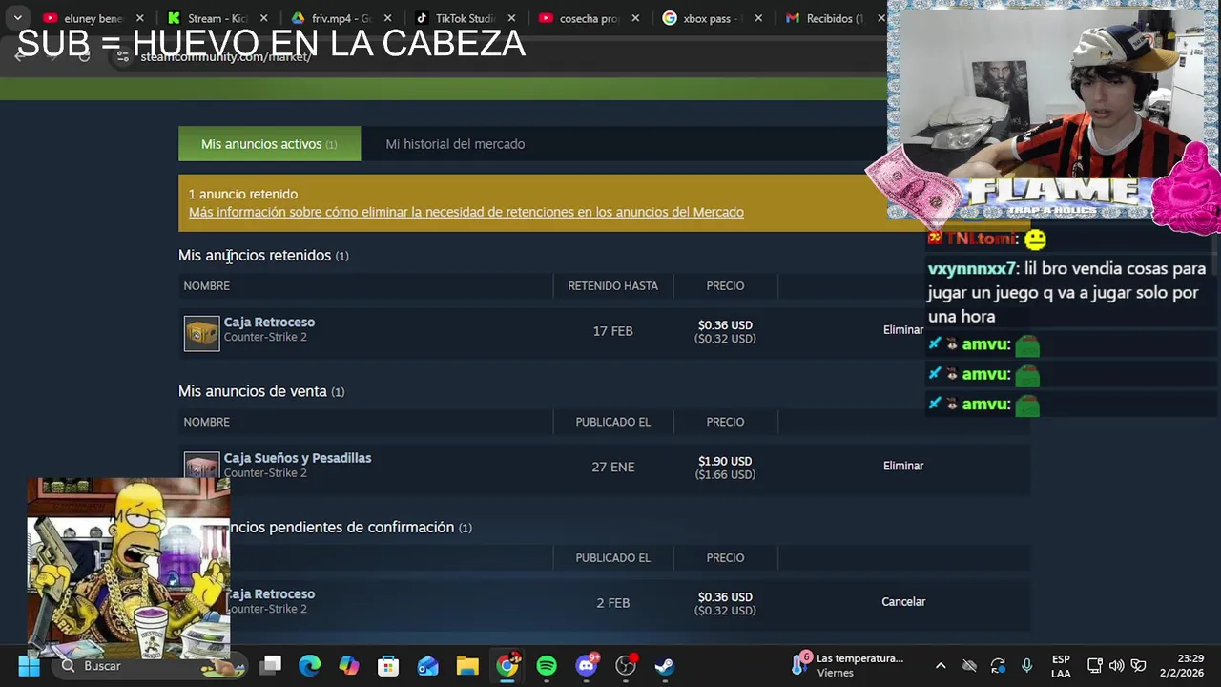This screenshot has height=687, width=1221.
Task: Close the 'Stream - Kick' tab
Action: pyautogui.click(x=263, y=18)
